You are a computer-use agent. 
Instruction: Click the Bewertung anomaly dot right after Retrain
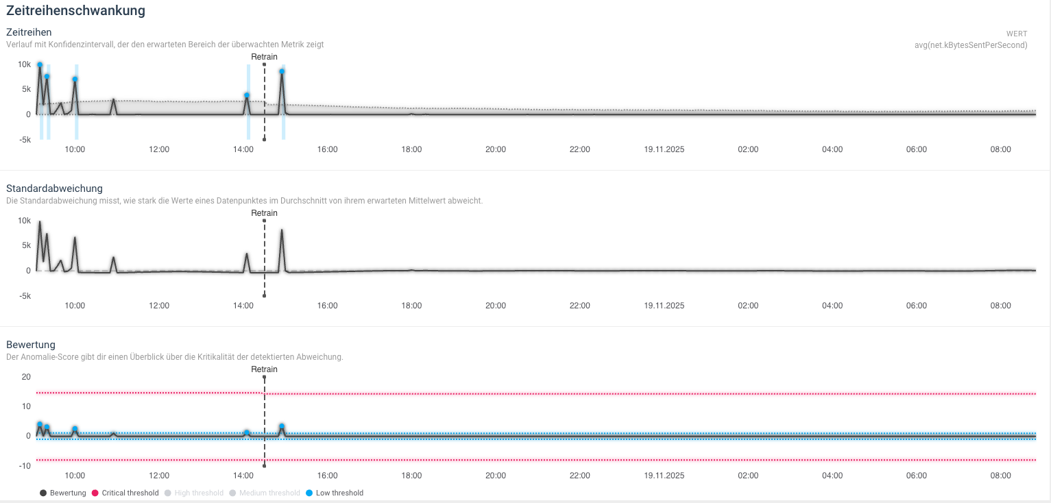282,426
